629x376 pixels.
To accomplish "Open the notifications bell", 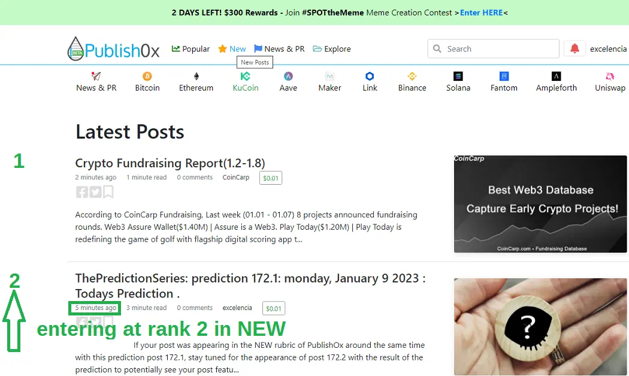I will 574,49.
